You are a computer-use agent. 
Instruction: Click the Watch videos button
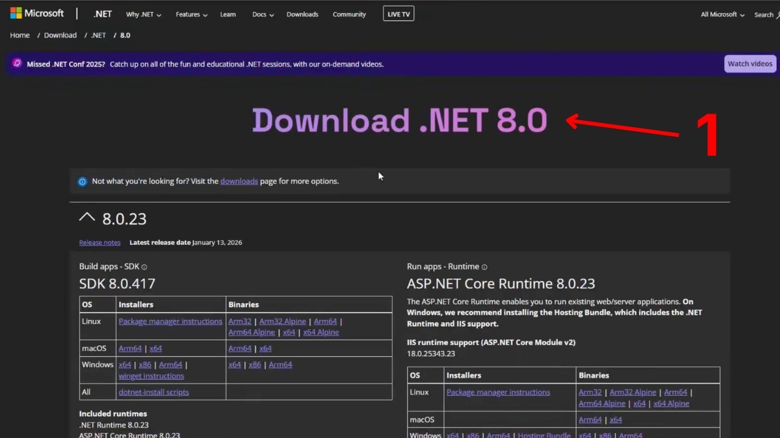tap(750, 64)
